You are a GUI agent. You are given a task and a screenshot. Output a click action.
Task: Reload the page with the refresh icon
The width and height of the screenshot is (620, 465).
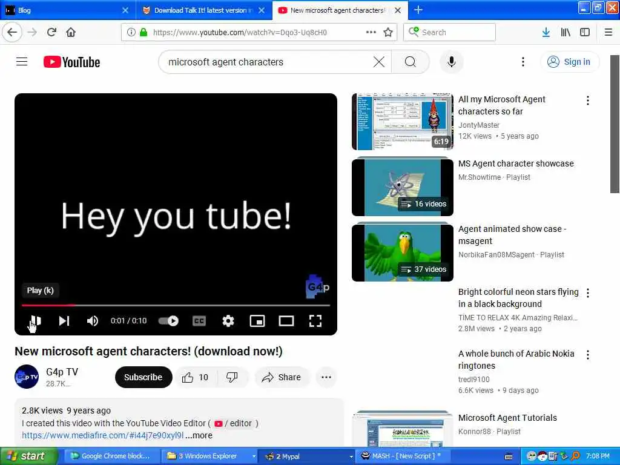51,32
